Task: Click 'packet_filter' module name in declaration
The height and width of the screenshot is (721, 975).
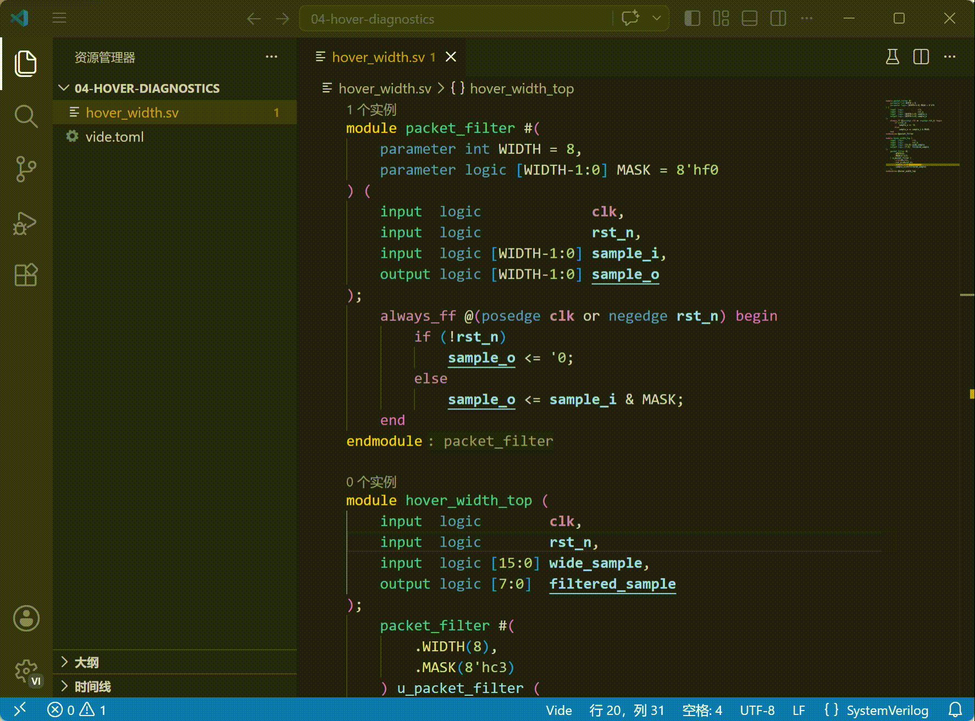Action: pos(460,128)
